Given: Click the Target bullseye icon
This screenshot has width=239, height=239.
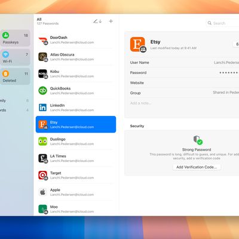Looking at the screenshot, I should click(43, 175).
